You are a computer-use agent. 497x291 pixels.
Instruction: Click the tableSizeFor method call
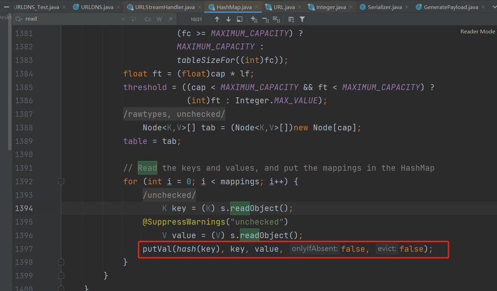(206, 60)
